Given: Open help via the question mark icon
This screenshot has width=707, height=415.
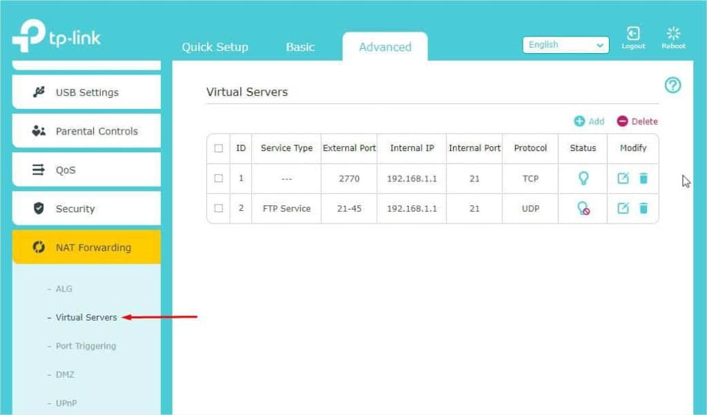Looking at the screenshot, I should pyautogui.click(x=672, y=85).
